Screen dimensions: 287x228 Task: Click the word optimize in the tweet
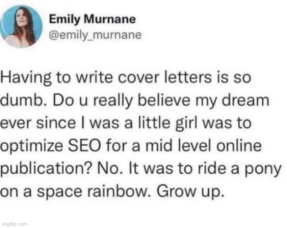pos(31,147)
